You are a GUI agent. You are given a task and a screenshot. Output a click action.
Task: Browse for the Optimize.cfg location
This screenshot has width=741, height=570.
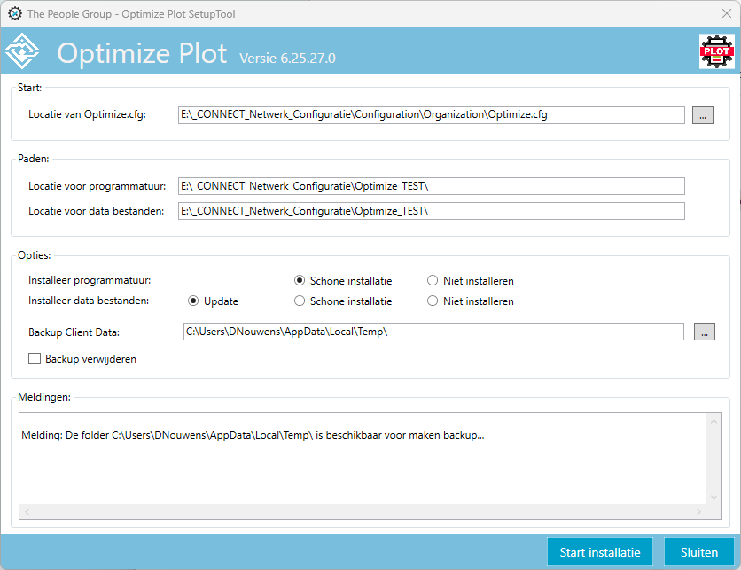coord(702,115)
